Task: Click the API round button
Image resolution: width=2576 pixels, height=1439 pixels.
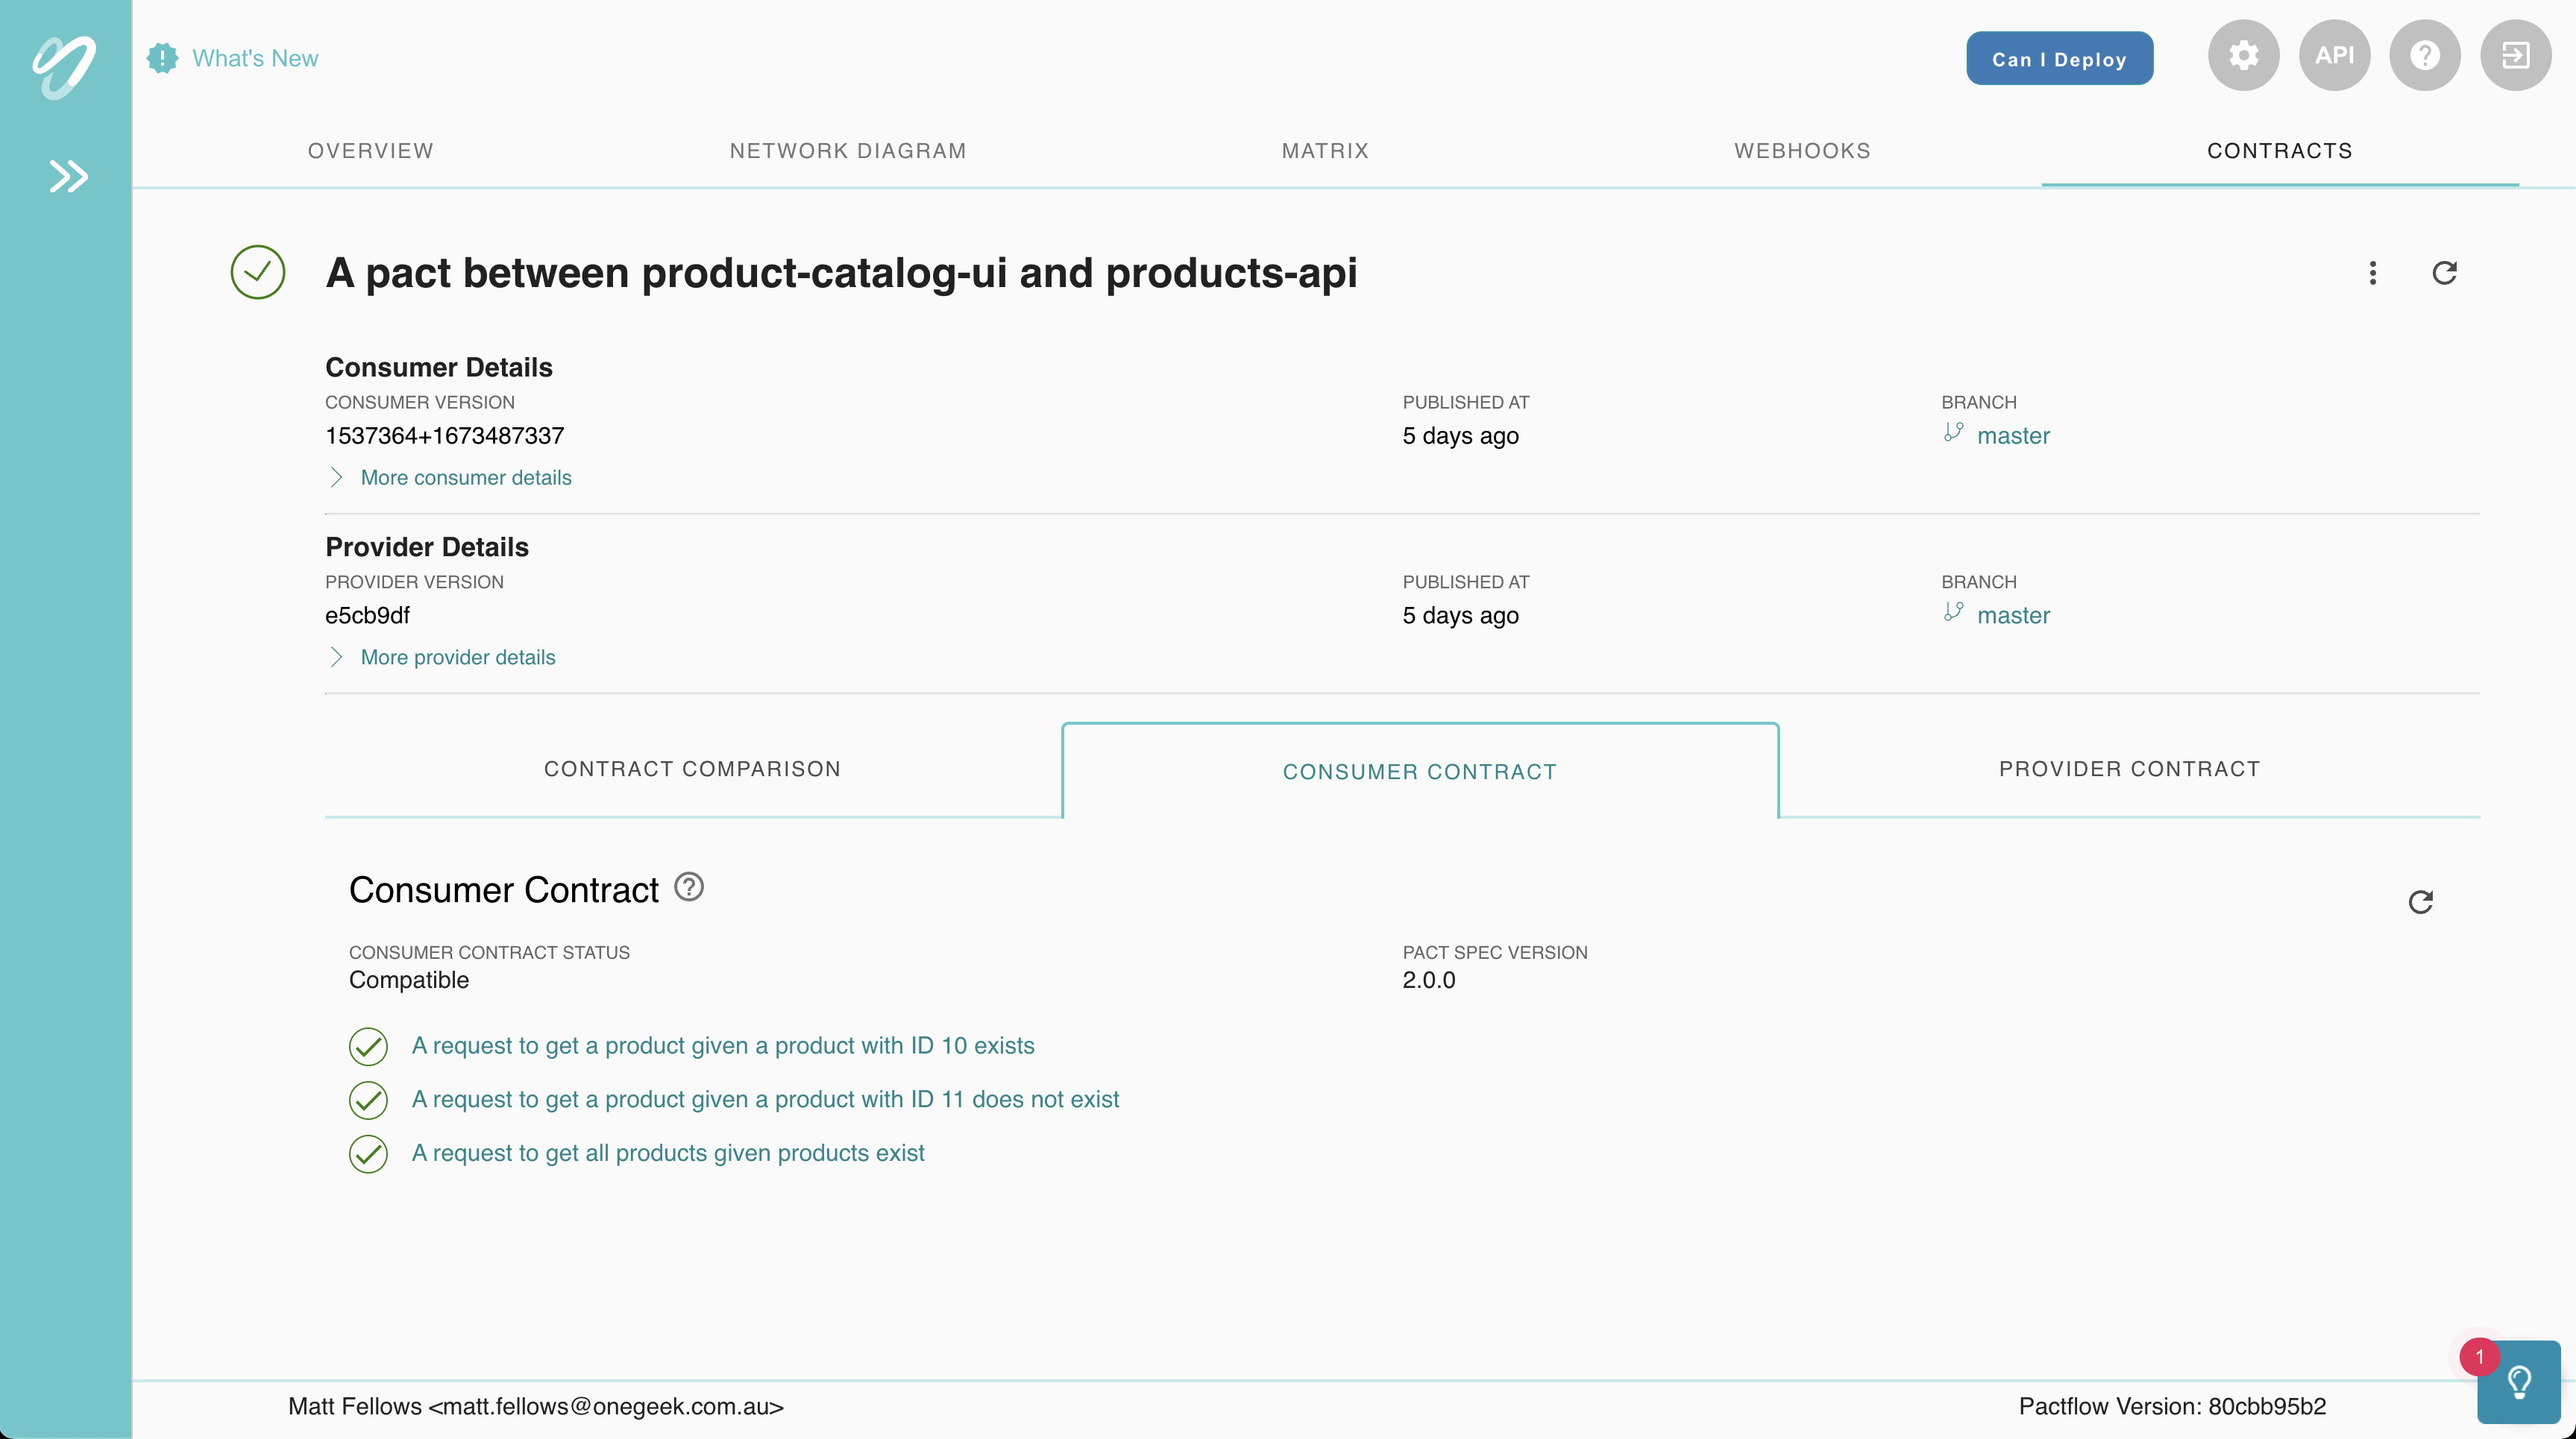Action: pyautogui.click(x=2334, y=56)
